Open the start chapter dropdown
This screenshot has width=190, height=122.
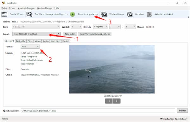[115, 27]
